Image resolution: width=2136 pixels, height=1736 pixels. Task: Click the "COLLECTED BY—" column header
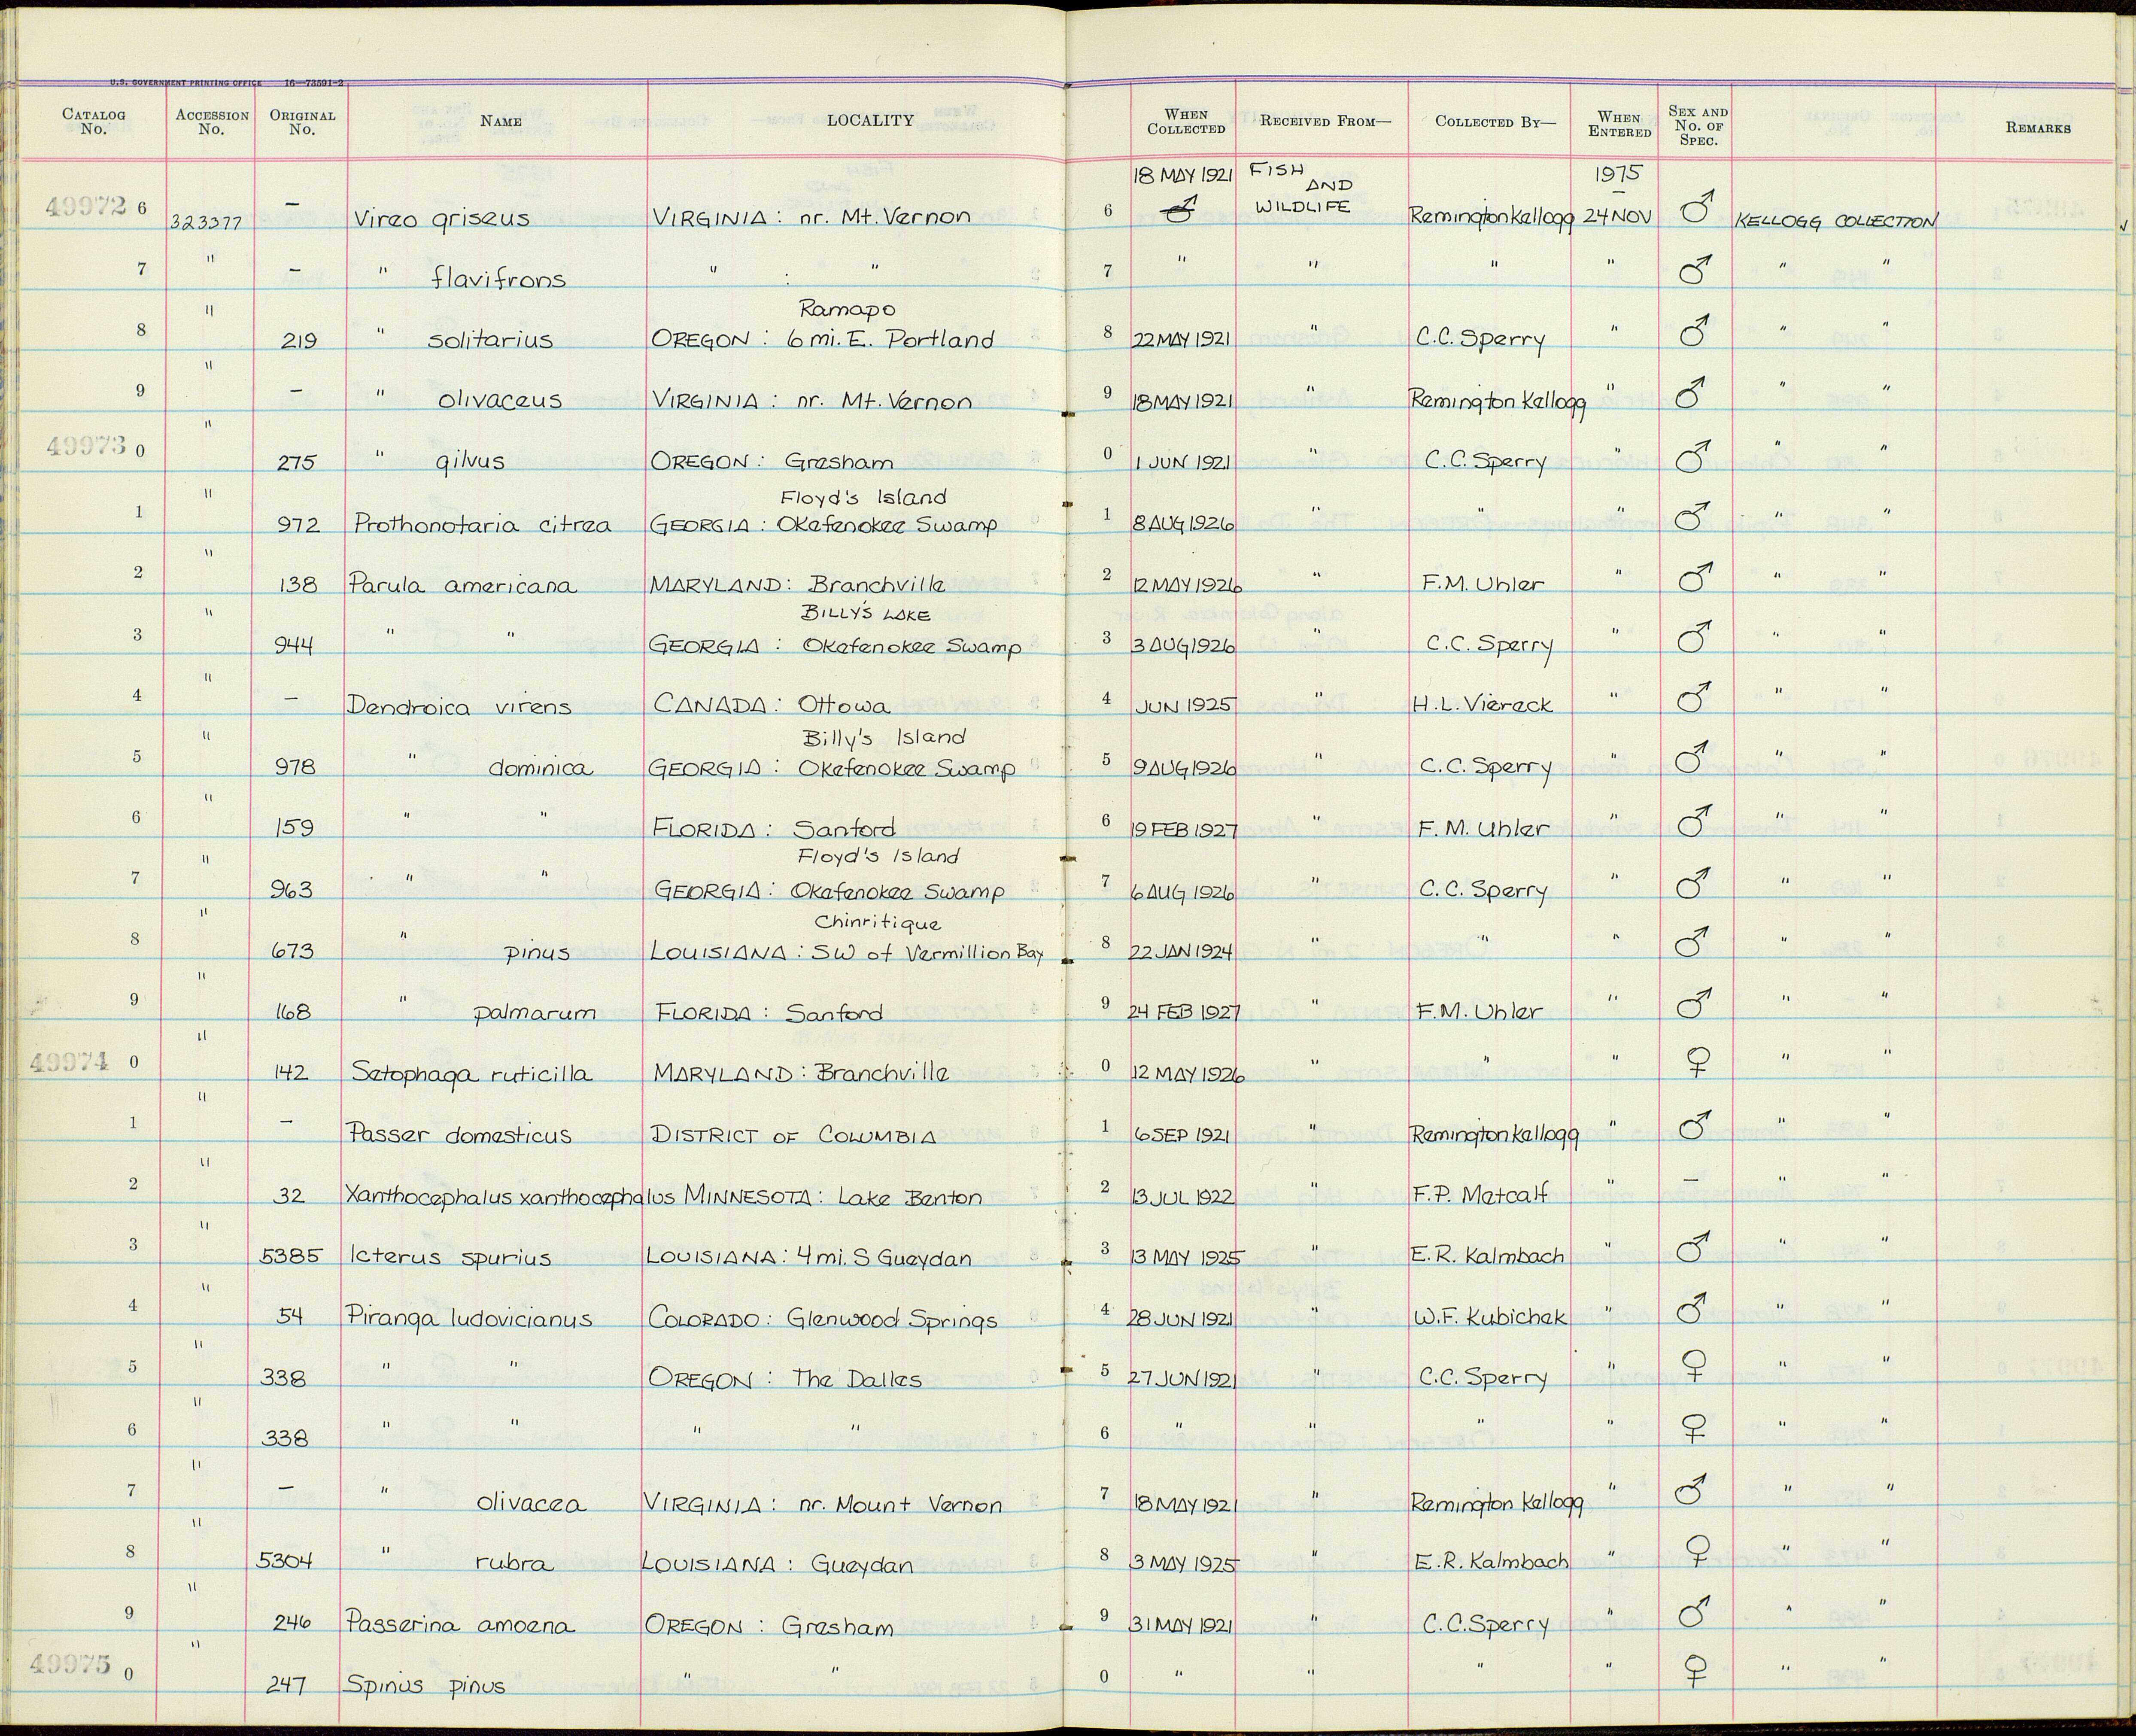(1495, 121)
